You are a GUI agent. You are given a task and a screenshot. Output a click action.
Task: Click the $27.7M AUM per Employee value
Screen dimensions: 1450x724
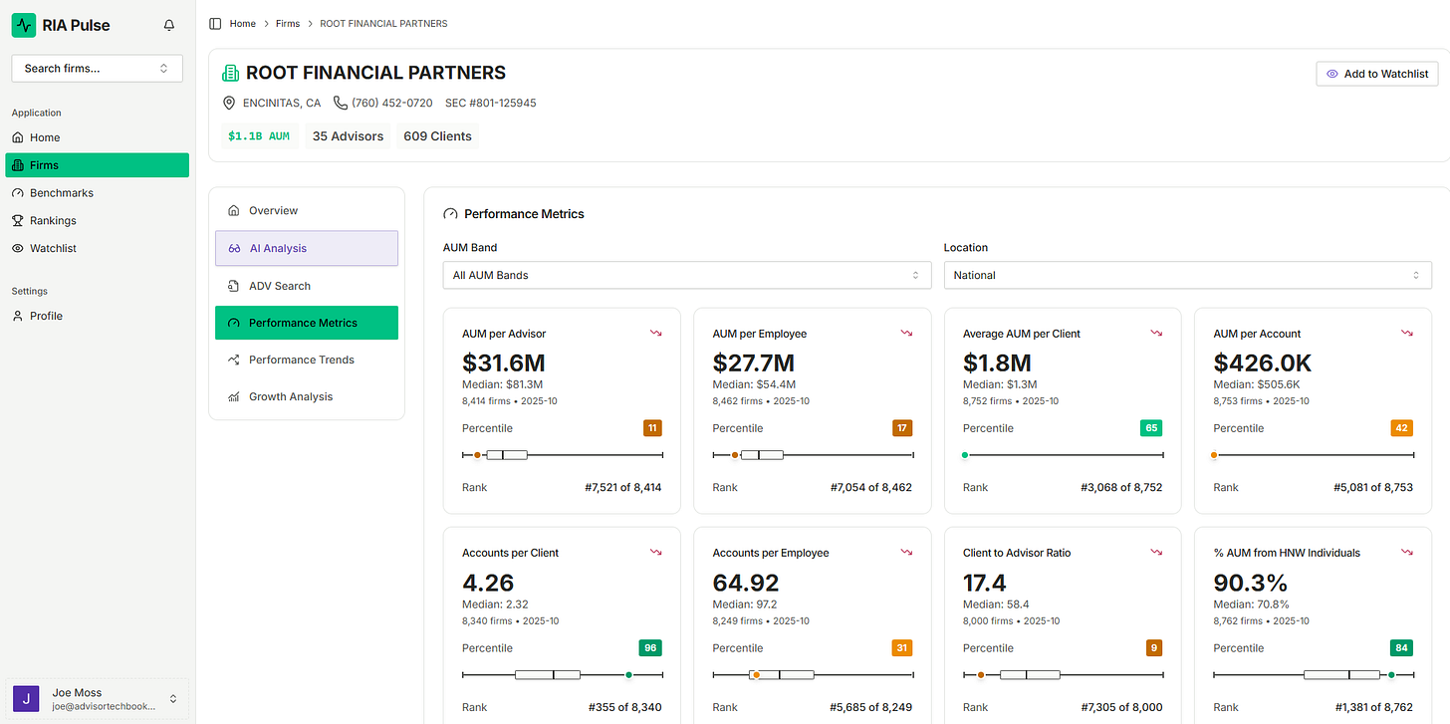[755, 363]
